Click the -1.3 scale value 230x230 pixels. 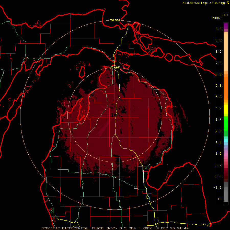point(217,188)
